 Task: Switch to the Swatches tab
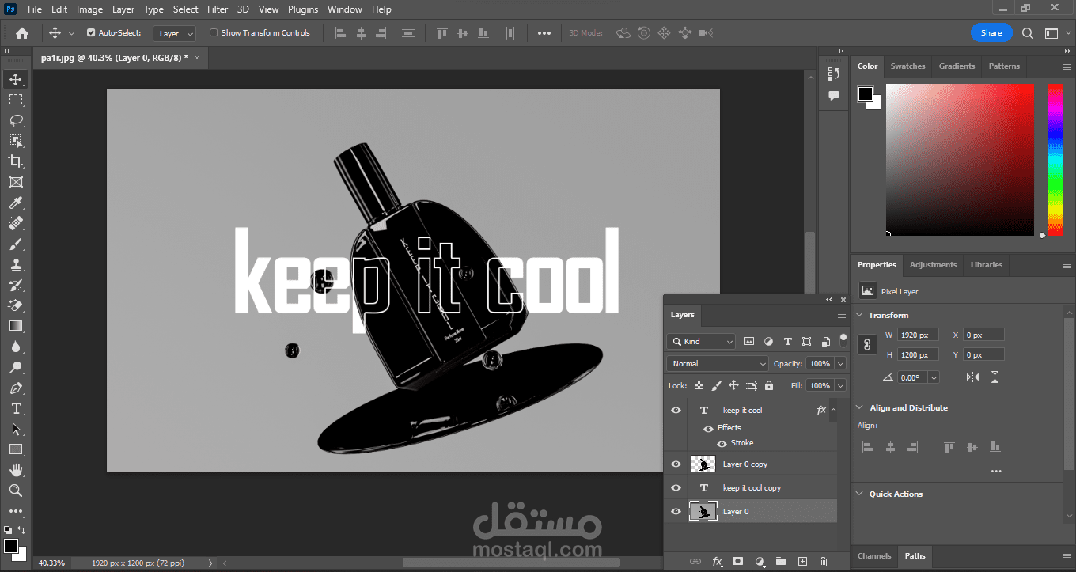(907, 66)
